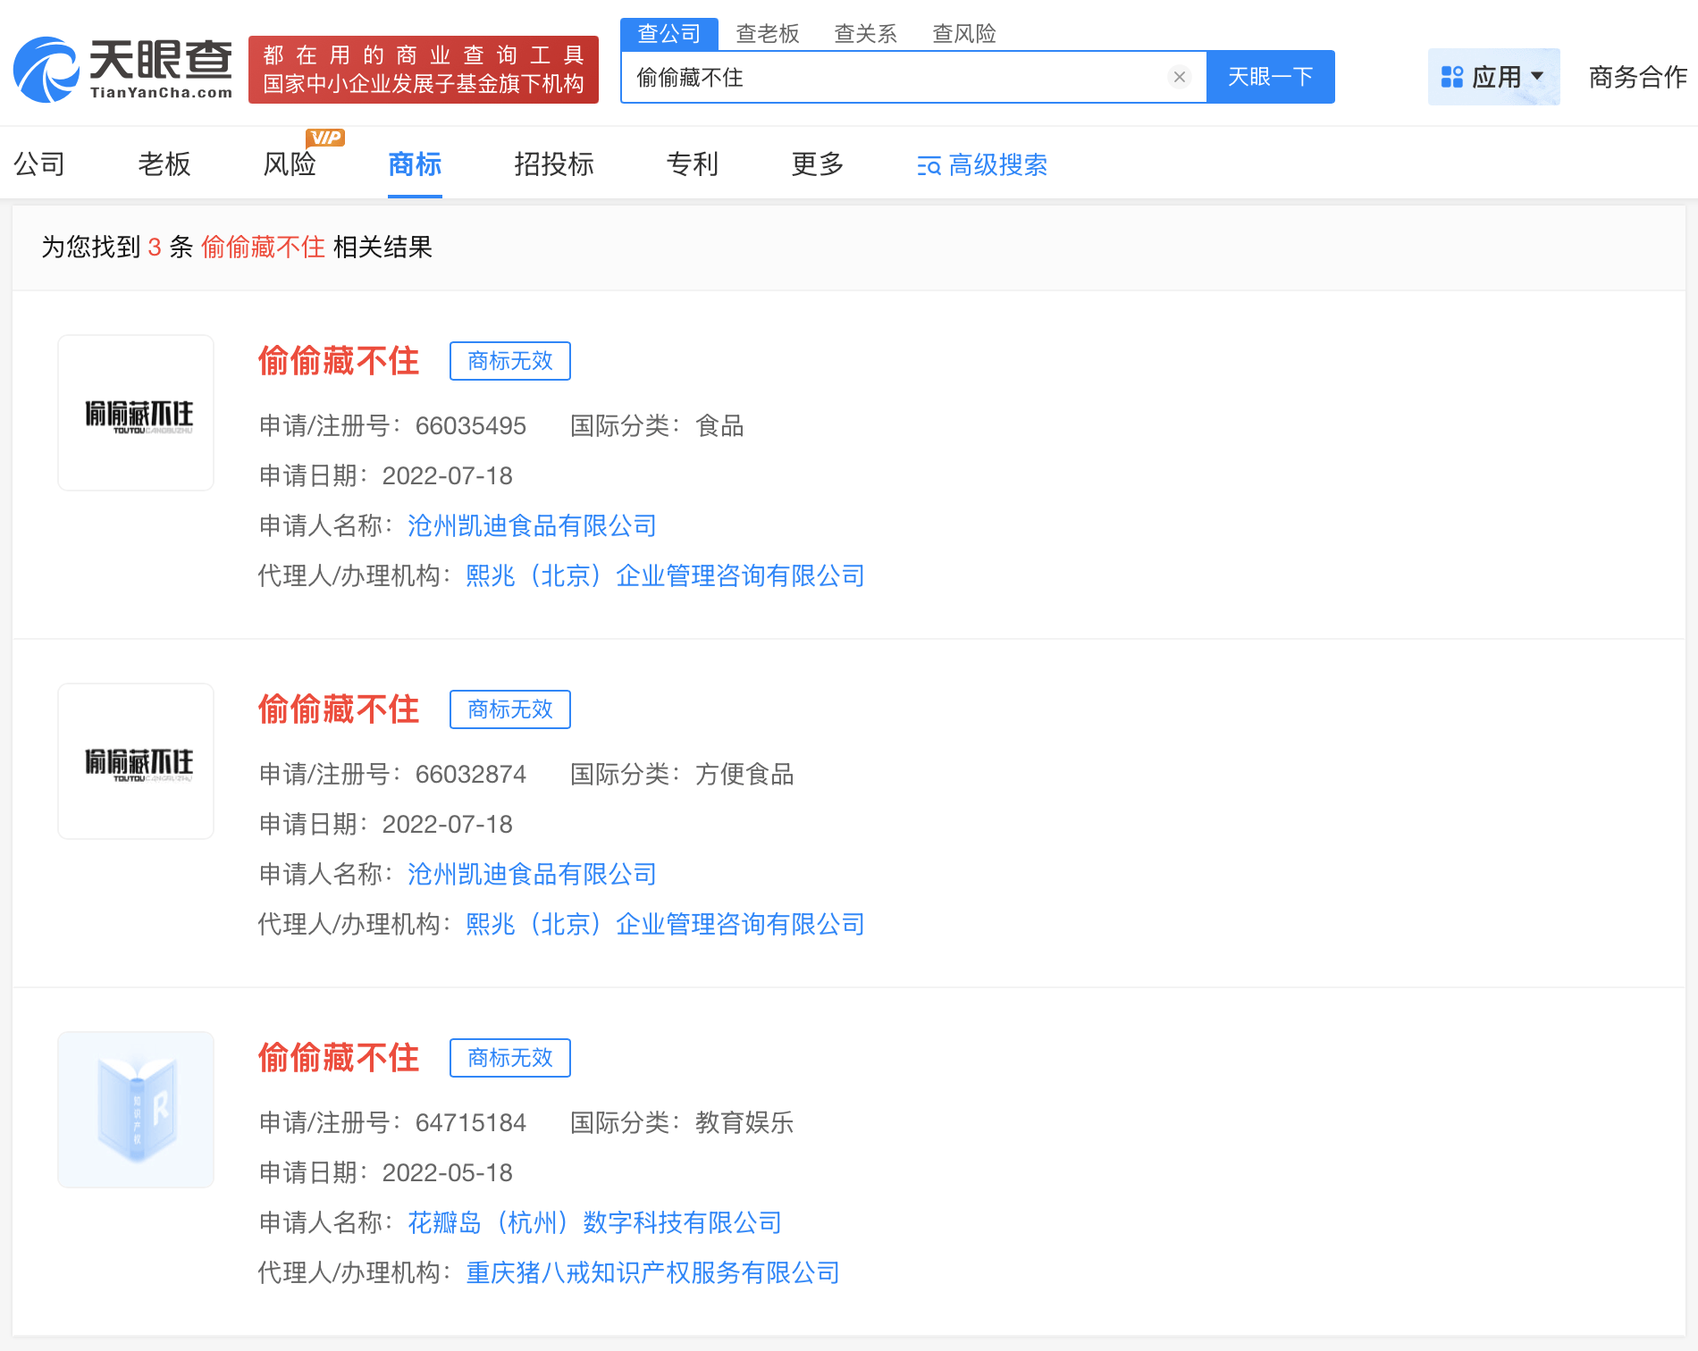Go to the 老板 category tab
The image size is (1698, 1351).
tap(164, 164)
